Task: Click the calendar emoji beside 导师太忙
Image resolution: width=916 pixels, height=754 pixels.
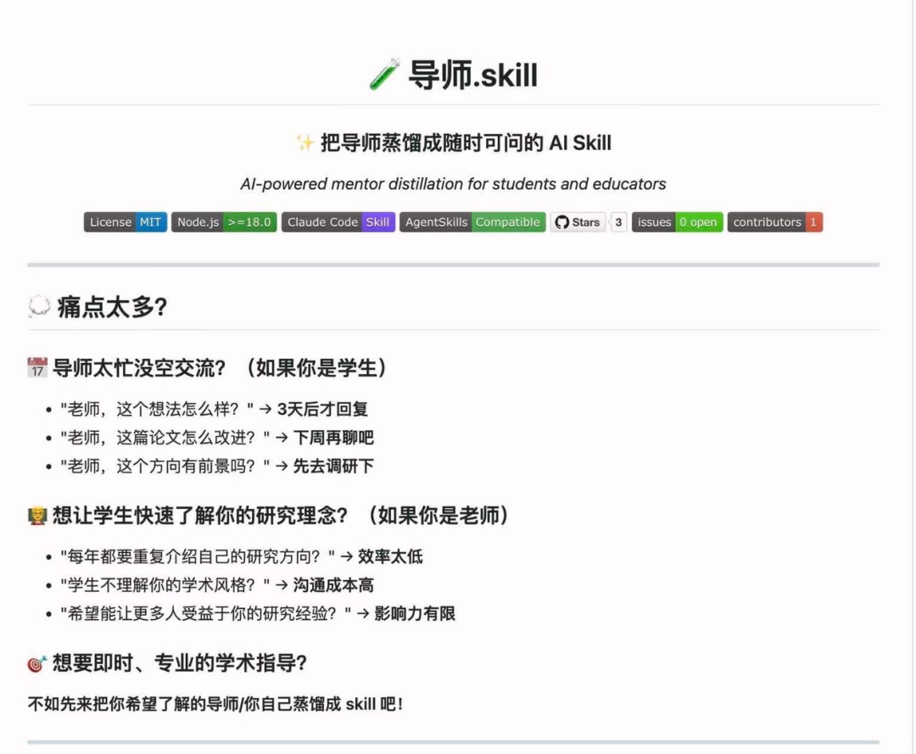Action: click(x=37, y=368)
